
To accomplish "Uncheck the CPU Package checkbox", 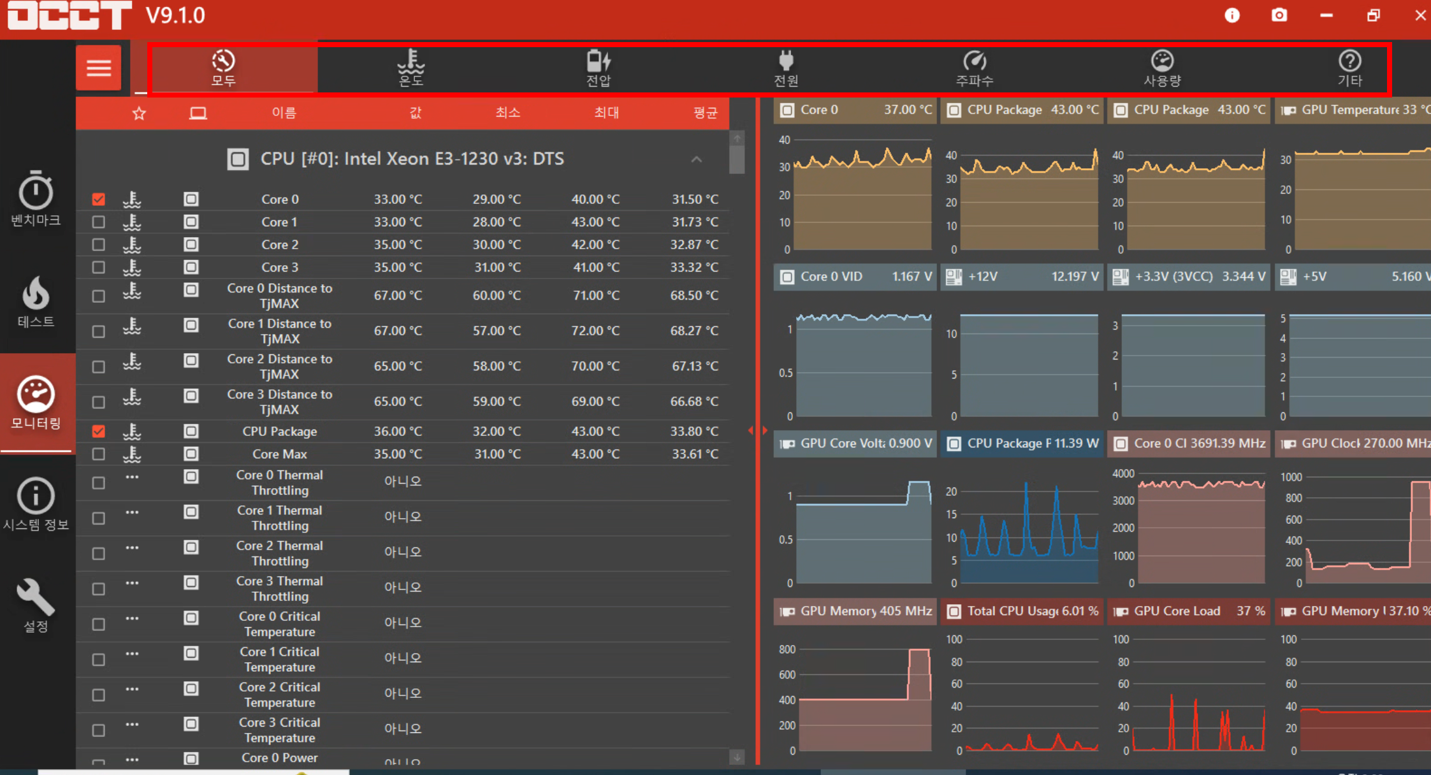I will point(98,431).
